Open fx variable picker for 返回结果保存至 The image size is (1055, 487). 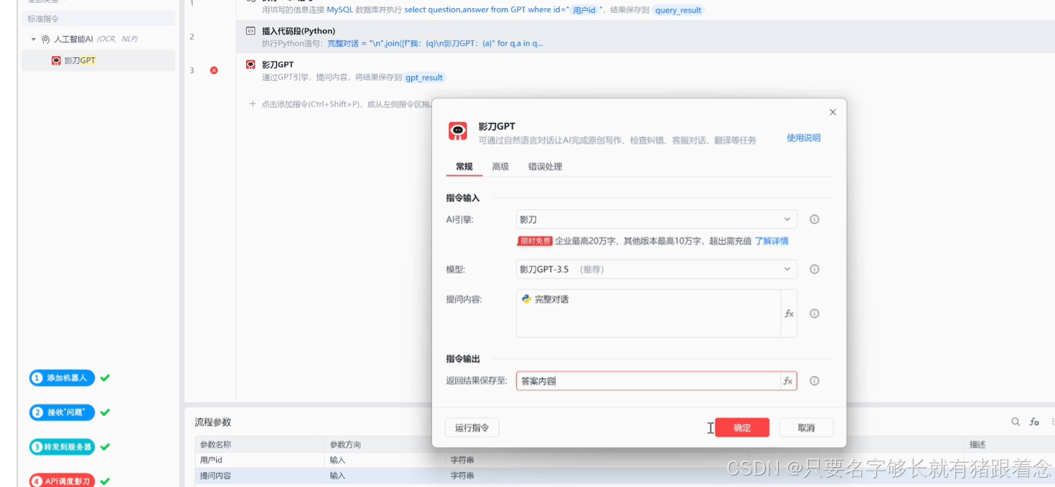pos(788,381)
